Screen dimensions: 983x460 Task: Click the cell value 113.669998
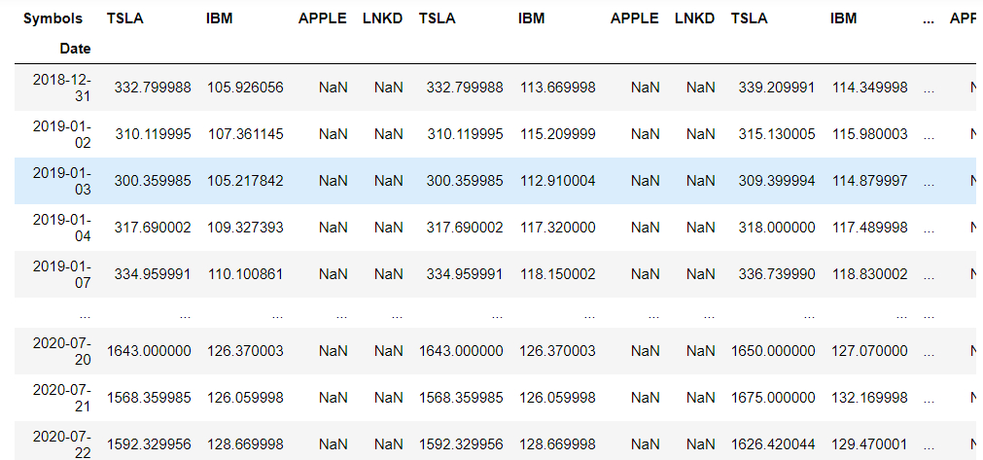click(557, 88)
